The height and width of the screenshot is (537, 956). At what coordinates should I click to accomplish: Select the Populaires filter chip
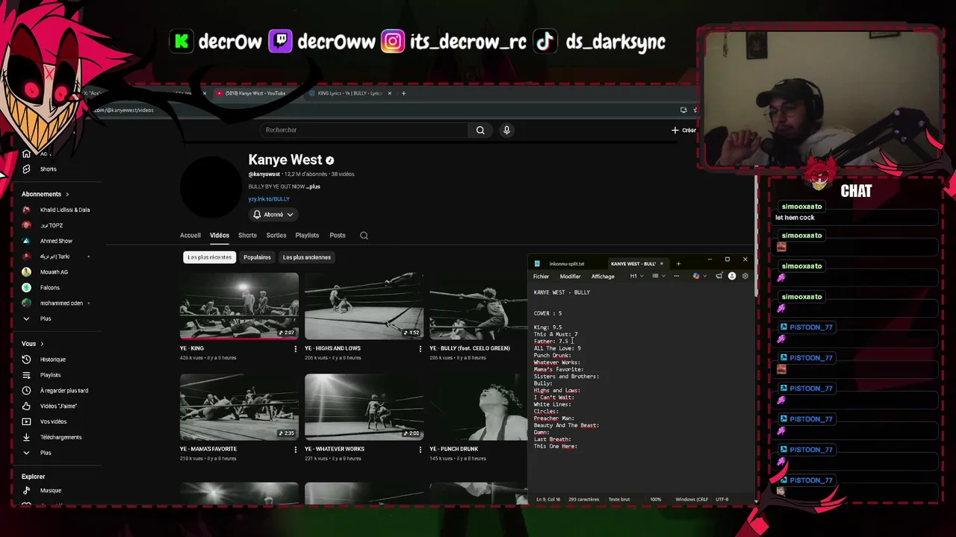tap(257, 257)
